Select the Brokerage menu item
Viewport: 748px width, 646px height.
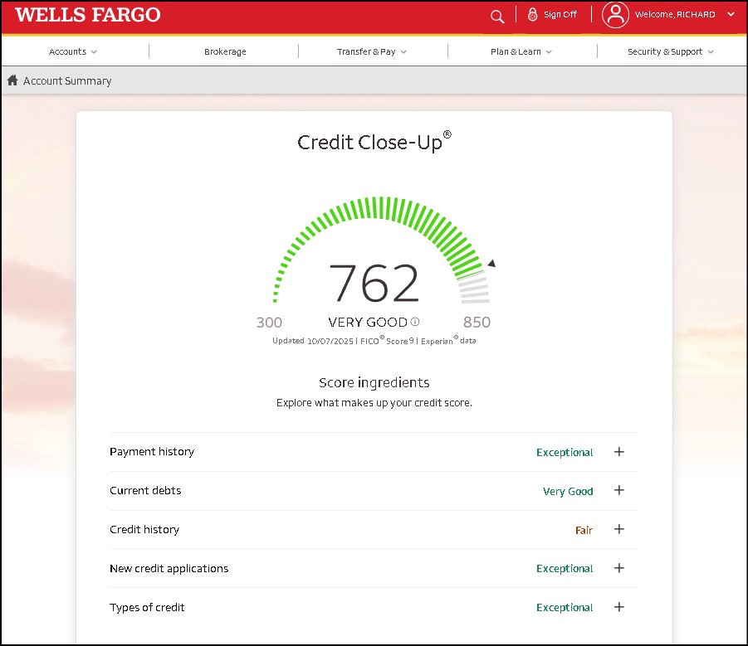point(225,51)
